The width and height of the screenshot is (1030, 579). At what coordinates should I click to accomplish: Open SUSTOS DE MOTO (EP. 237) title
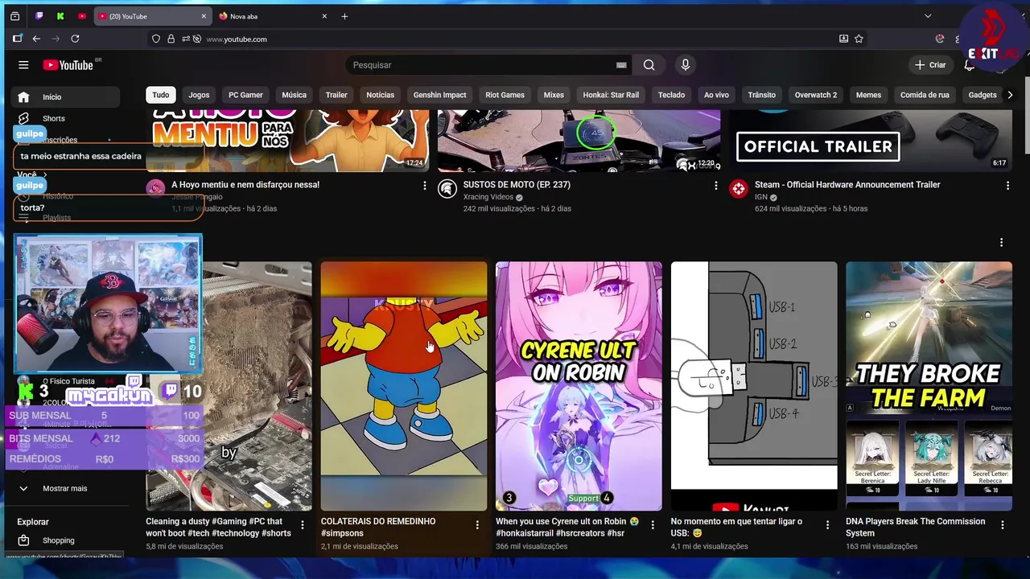point(517,185)
